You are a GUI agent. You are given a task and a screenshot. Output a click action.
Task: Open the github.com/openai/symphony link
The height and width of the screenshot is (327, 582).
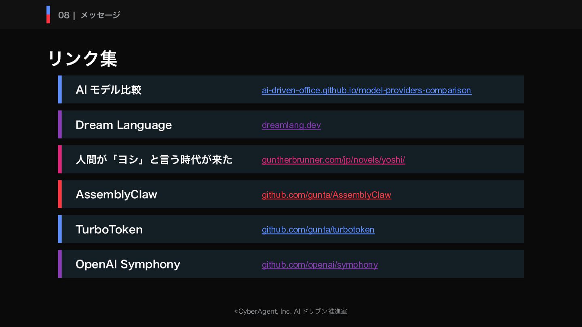point(320,264)
